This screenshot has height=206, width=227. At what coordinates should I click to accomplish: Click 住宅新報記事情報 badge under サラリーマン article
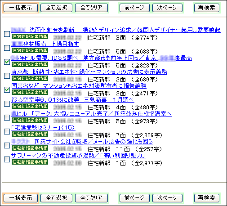pos(30,162)
